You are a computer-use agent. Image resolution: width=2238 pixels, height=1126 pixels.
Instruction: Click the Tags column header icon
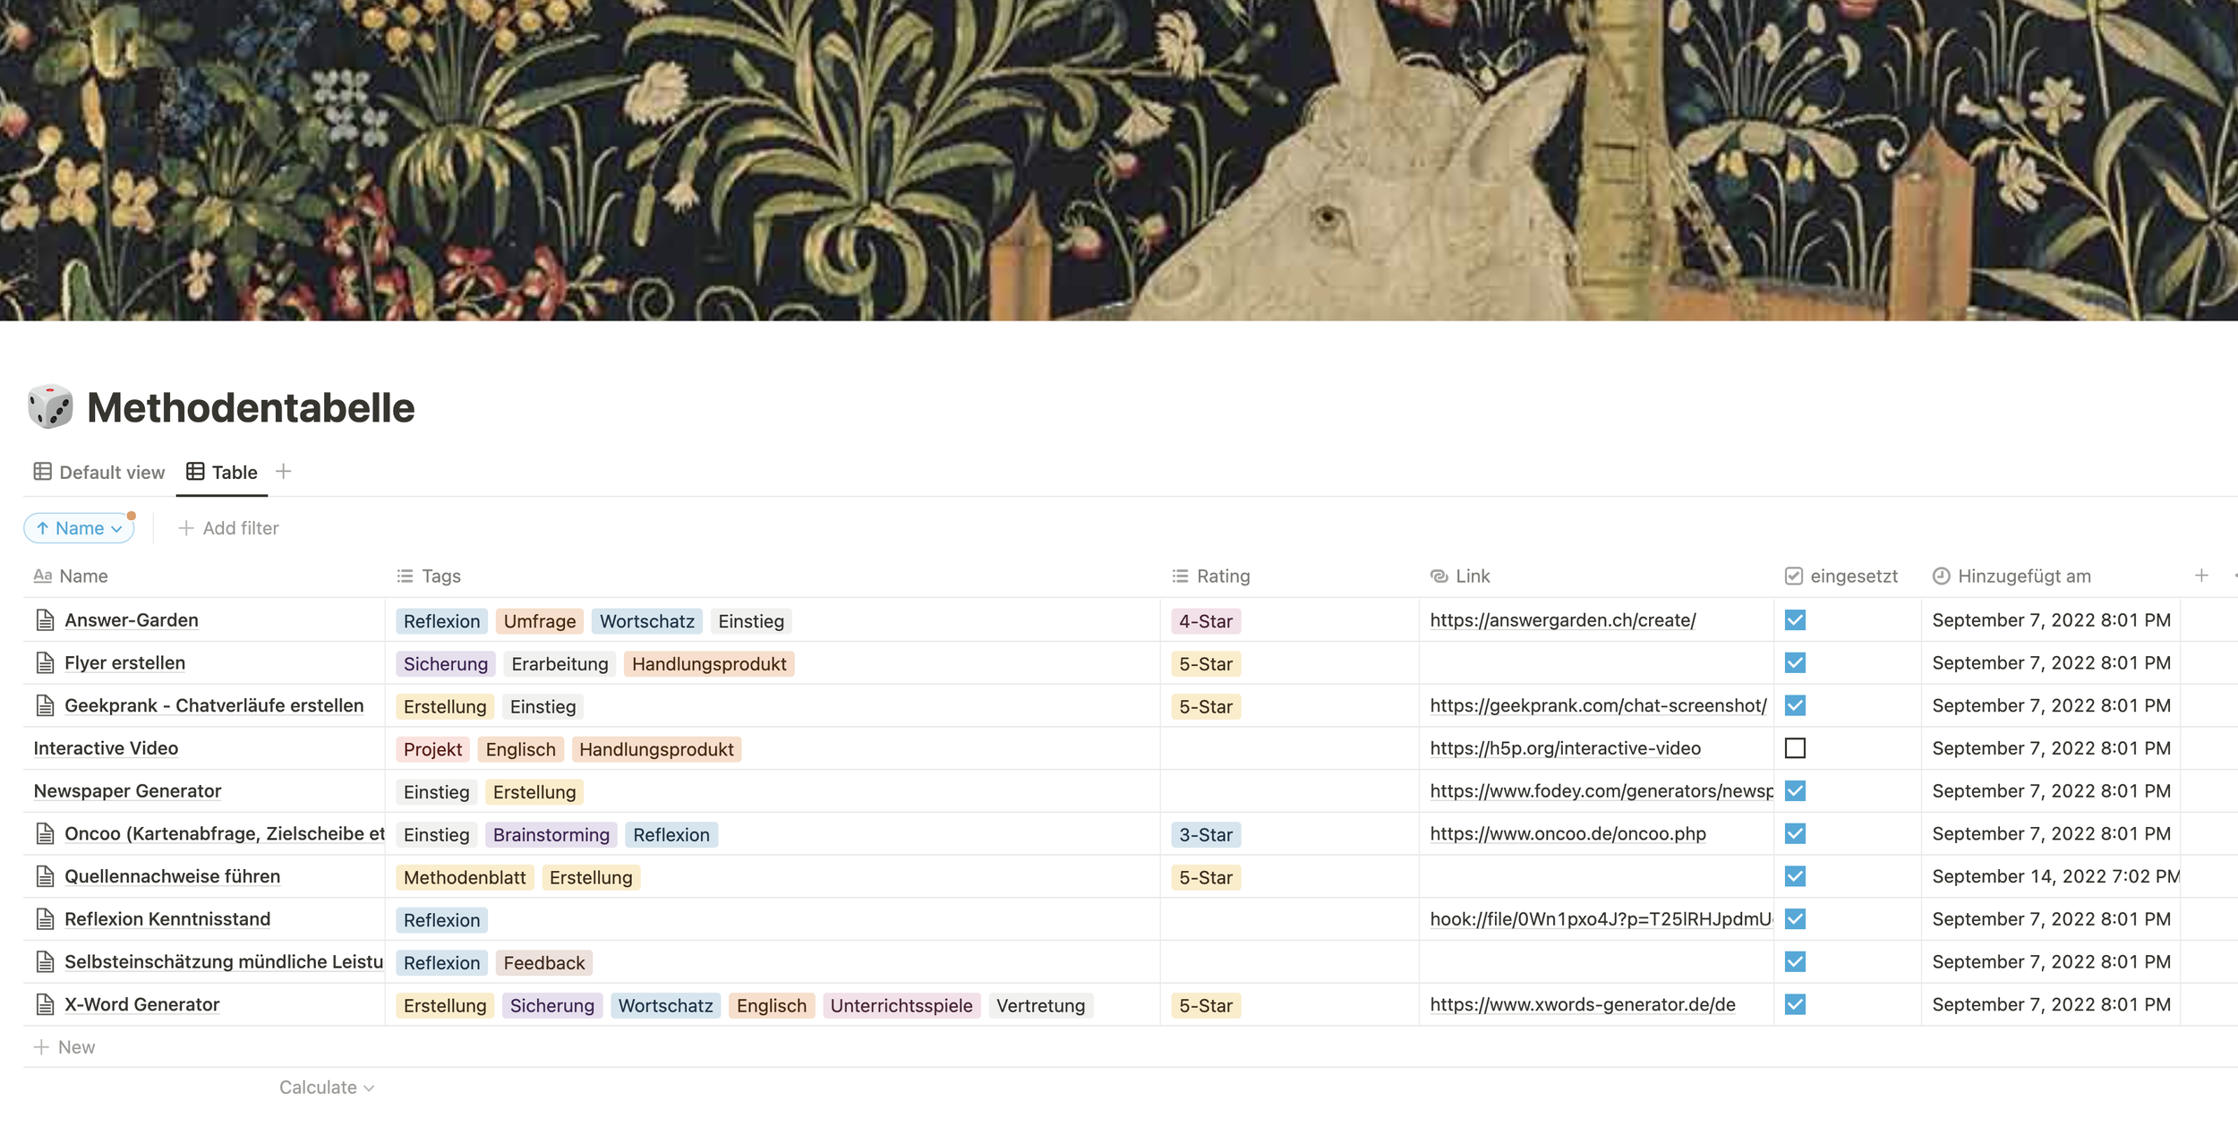(x=405, y=576)
